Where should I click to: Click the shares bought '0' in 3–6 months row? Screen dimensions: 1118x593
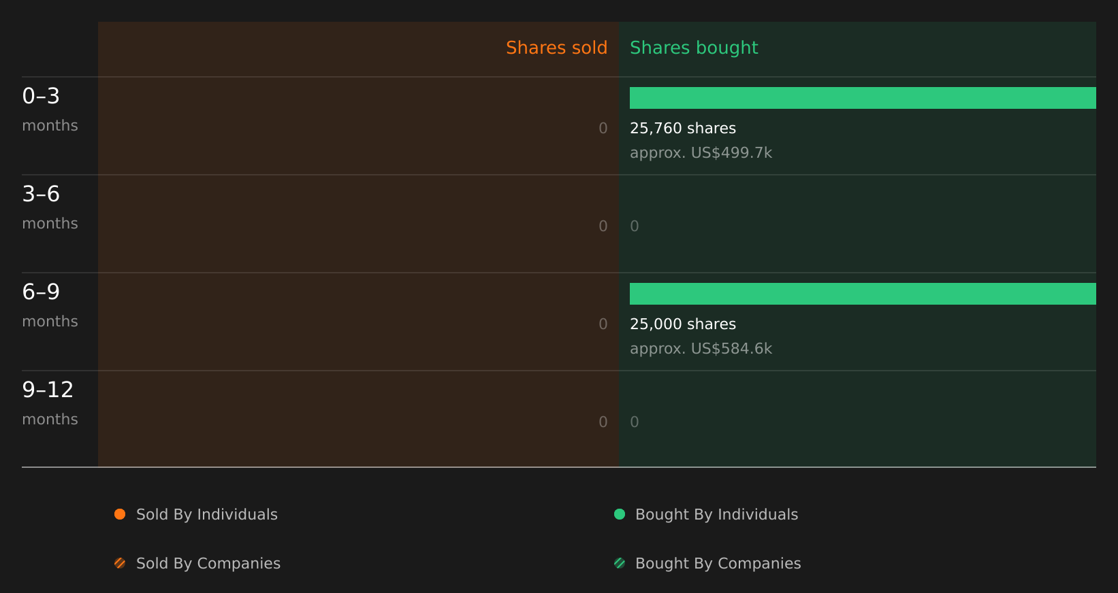[635, 226]
